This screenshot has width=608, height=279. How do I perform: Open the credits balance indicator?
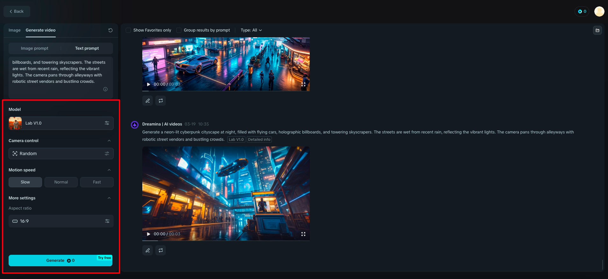(x=582, y=11)
